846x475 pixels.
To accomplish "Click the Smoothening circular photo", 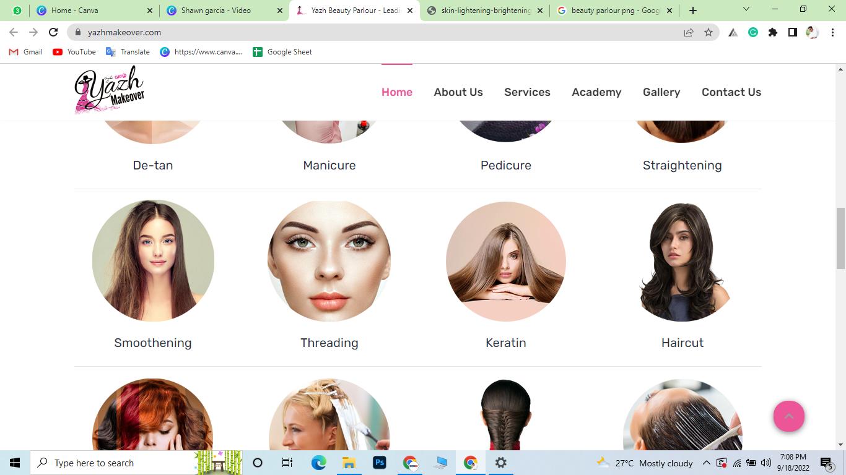I will click(153, 260).
